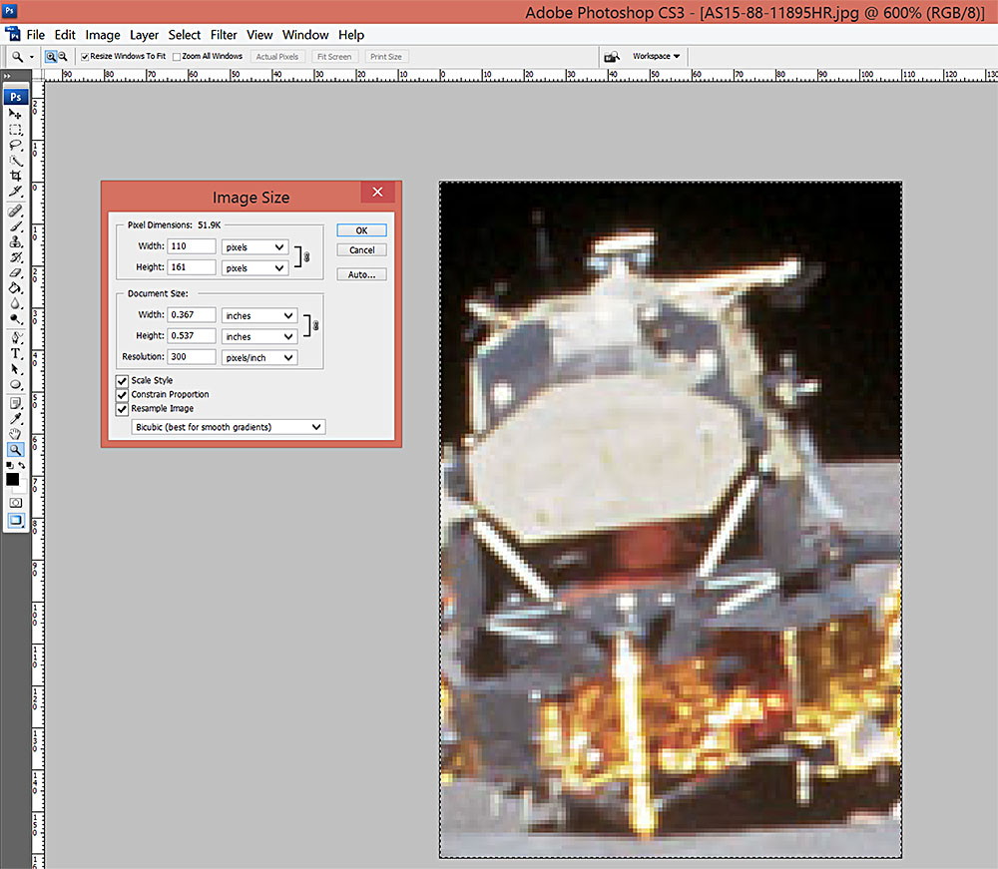Open the Resolution units dropdown
Screen dimensions: 998x869
point(258,357)
